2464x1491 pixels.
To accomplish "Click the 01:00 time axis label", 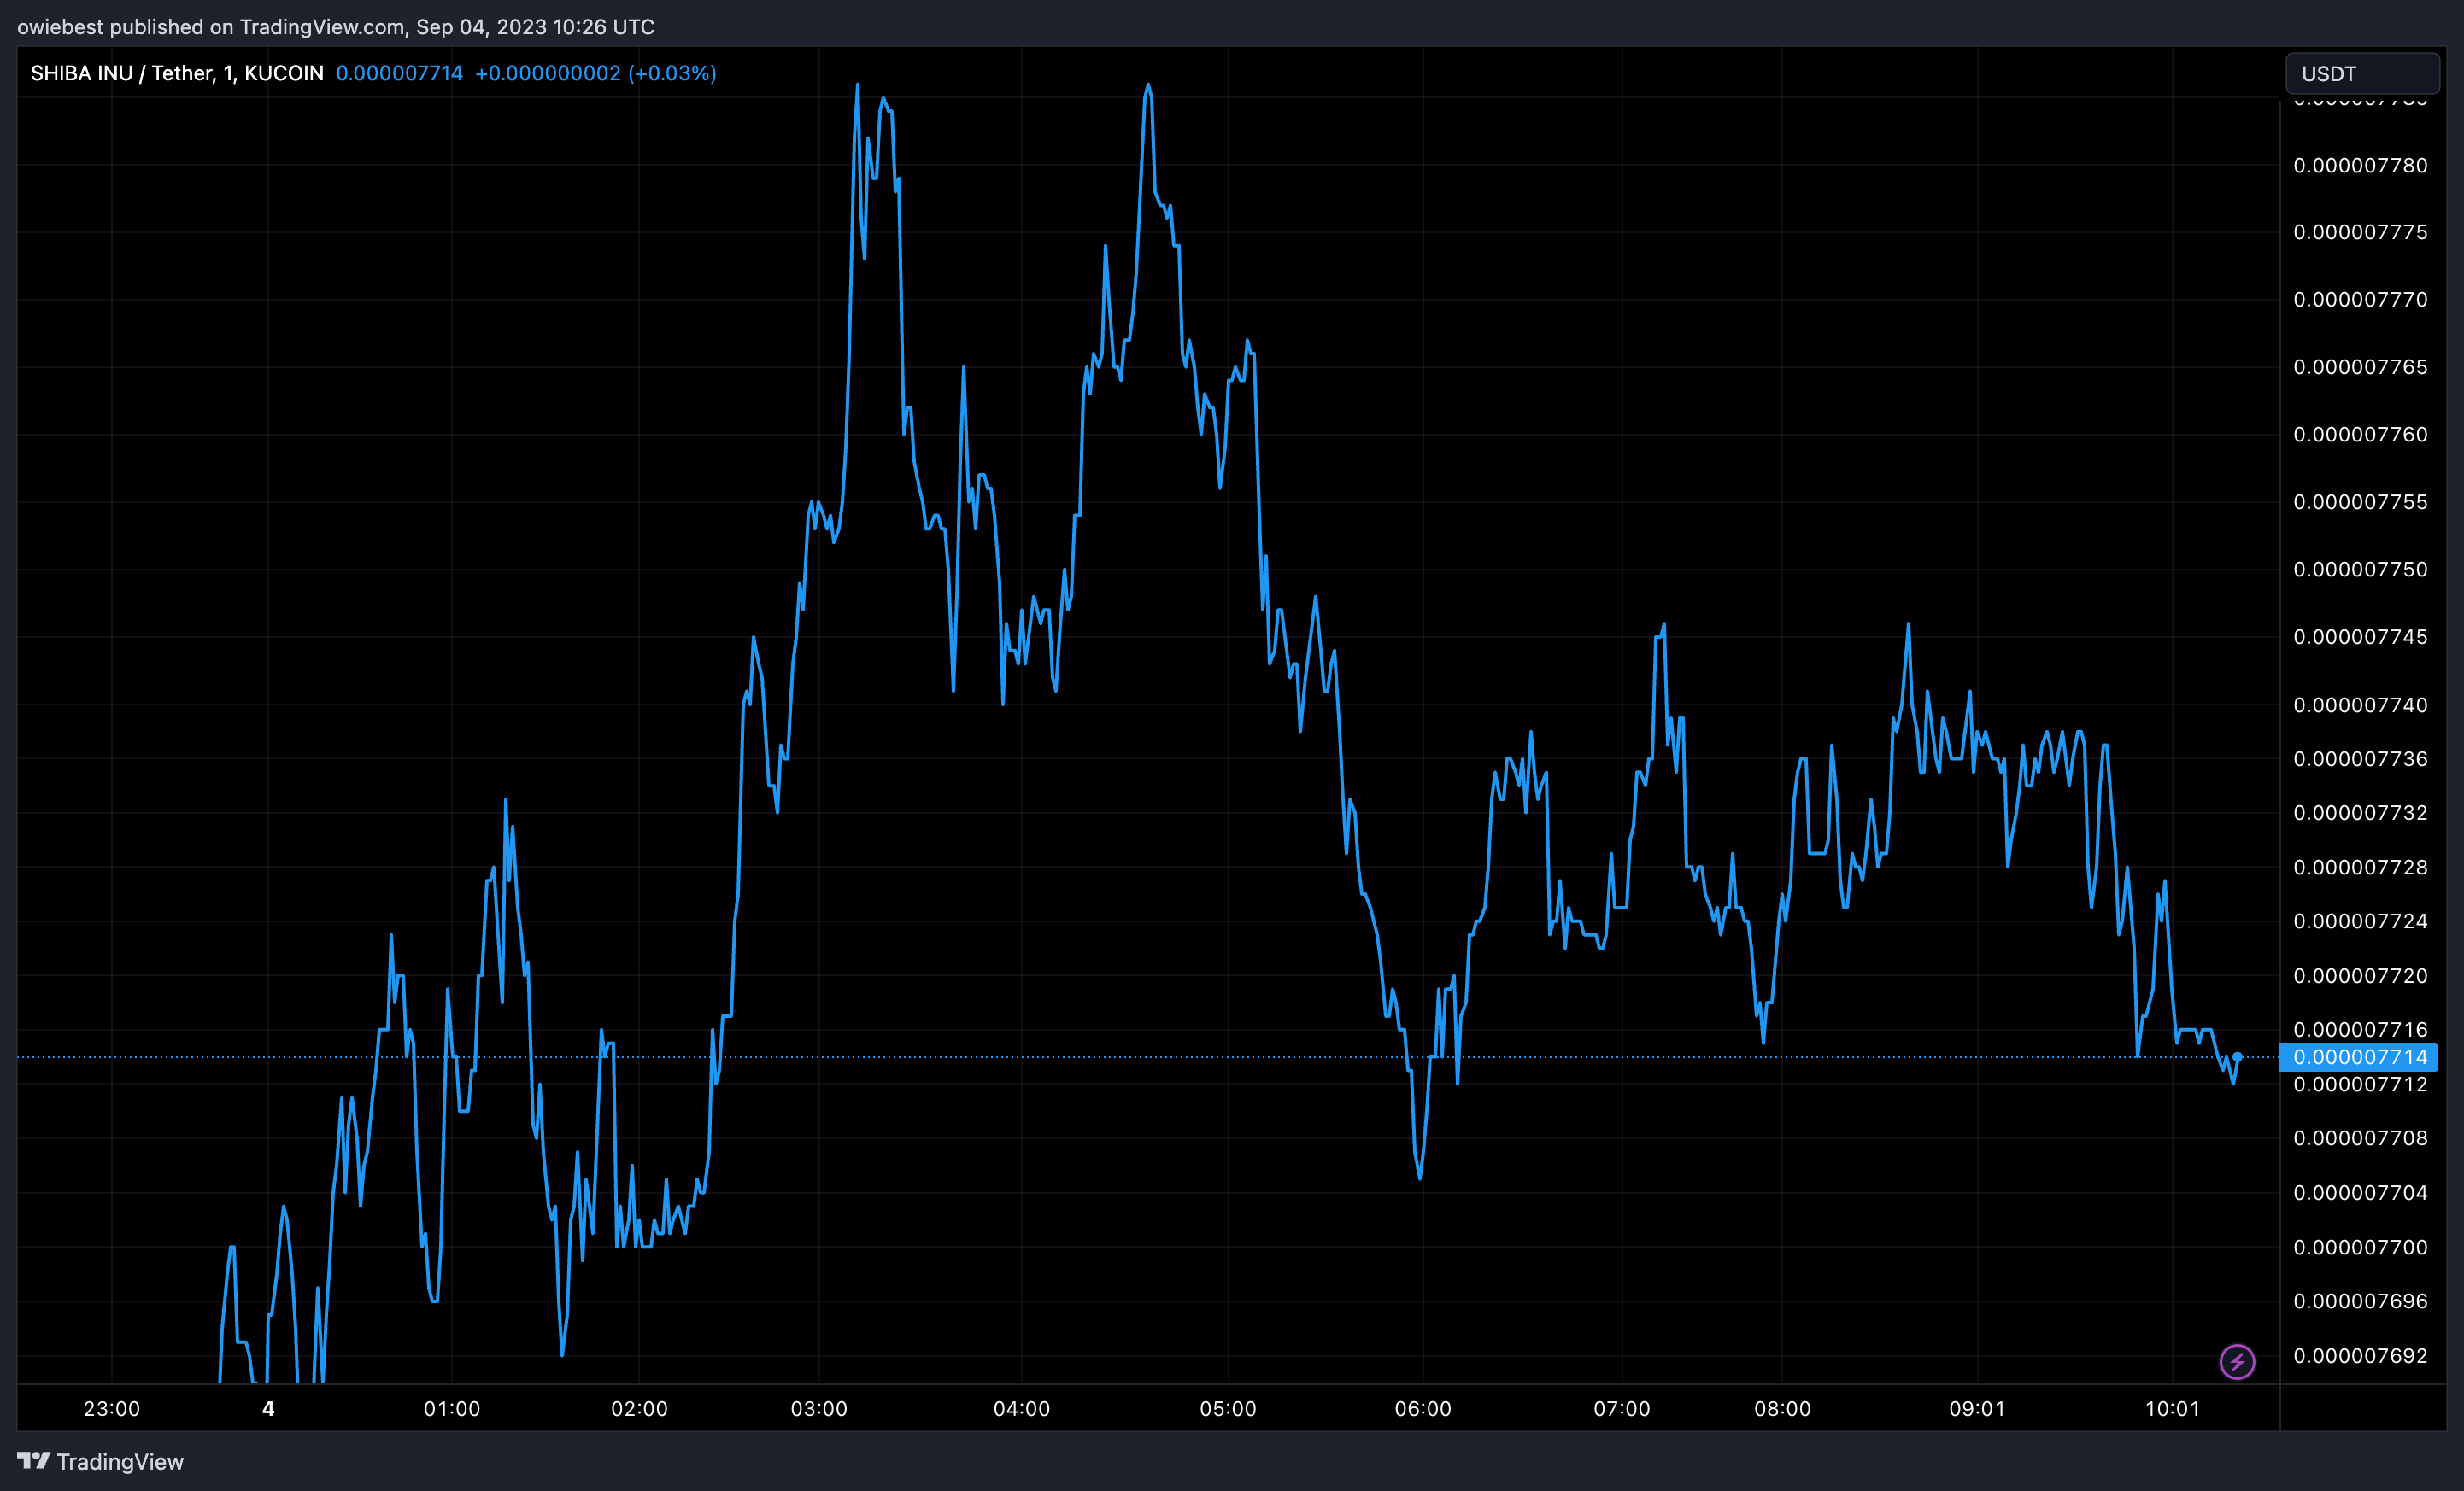I will 452,1409.
